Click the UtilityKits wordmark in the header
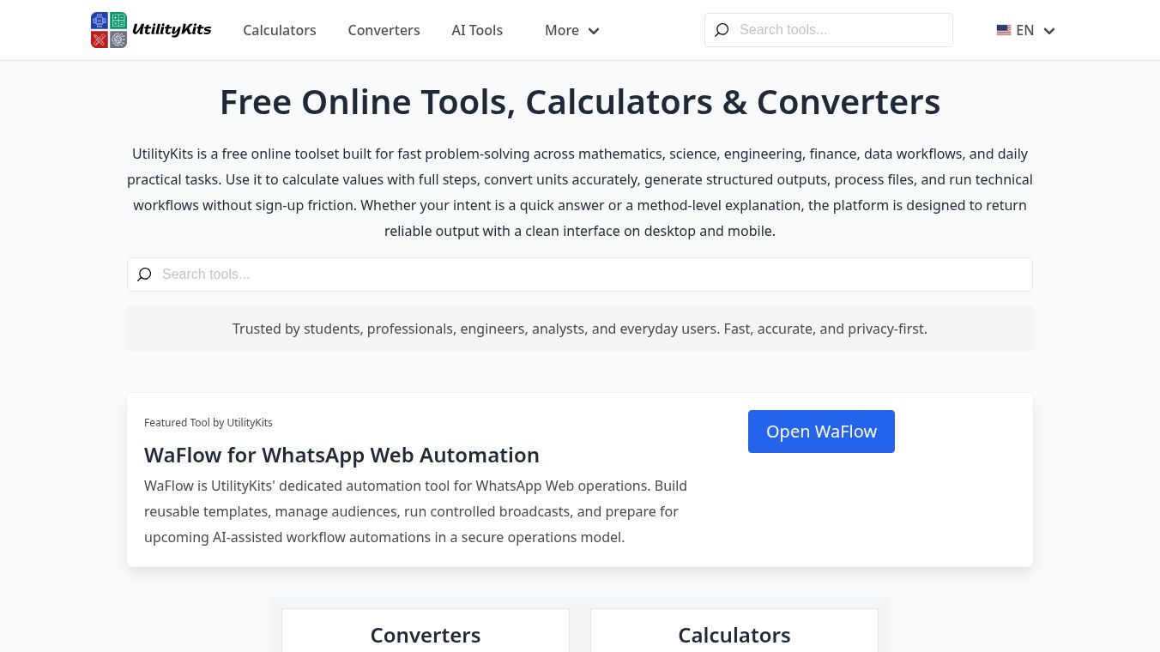Viewport: 1160px width, 652px height. pyautogui.click(x=172, y=29)
